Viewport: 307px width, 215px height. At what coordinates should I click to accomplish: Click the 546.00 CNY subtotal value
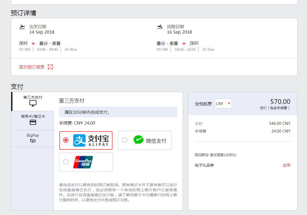pyautogui.click(x=280, y=123)
